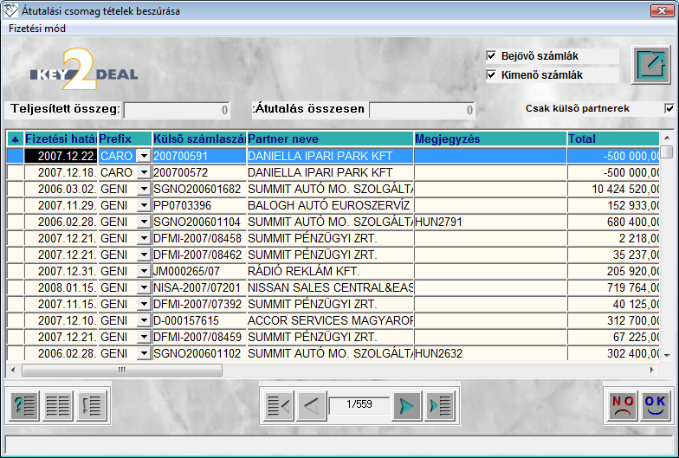Click the 1/559 record counter field

[359, 405]
